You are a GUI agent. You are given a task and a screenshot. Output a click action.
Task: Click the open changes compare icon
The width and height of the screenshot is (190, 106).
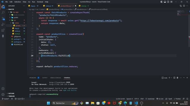click(181, 6)
